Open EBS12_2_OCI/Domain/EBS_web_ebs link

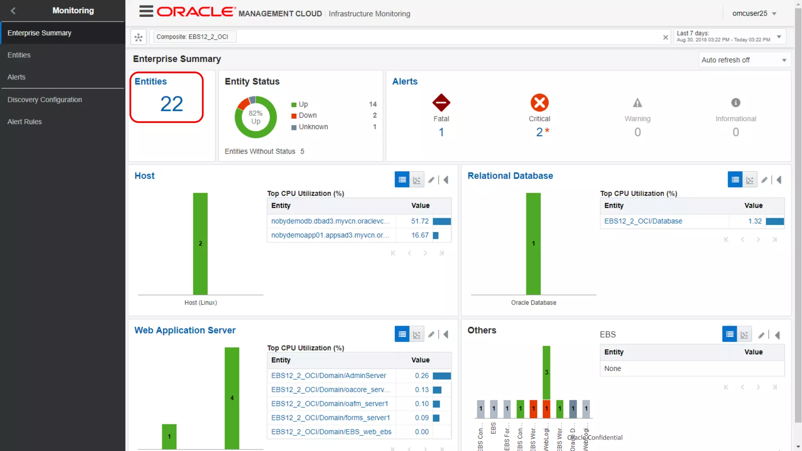point(331,432)
